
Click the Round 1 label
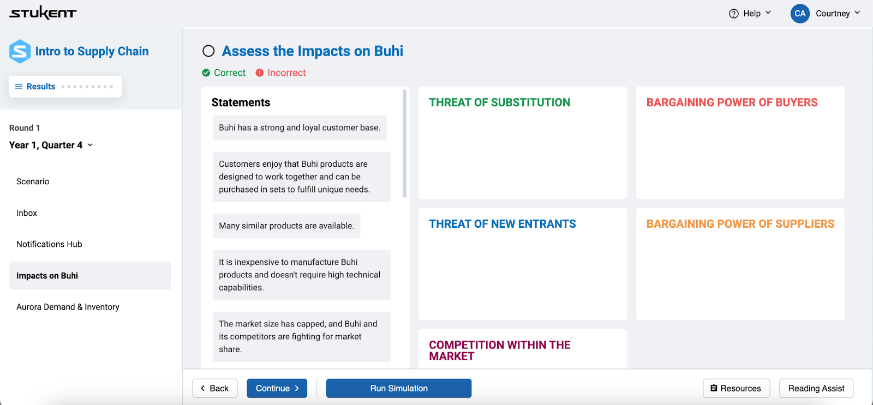pyautogui.click(x=25, y=128)
